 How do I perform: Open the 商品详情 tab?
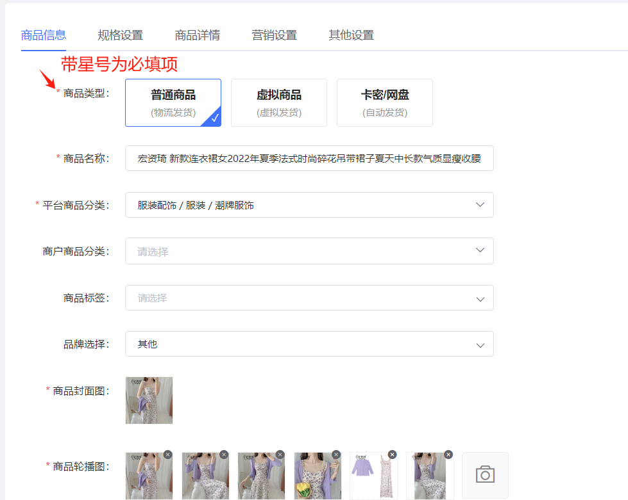(198, 35)
